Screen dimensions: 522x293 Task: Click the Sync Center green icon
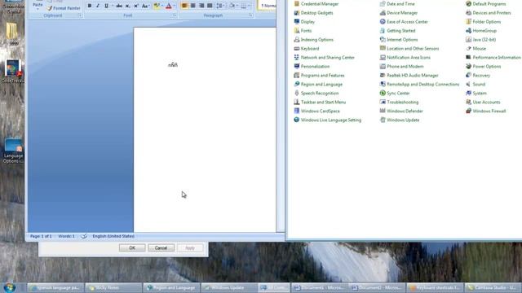point(383,93)
